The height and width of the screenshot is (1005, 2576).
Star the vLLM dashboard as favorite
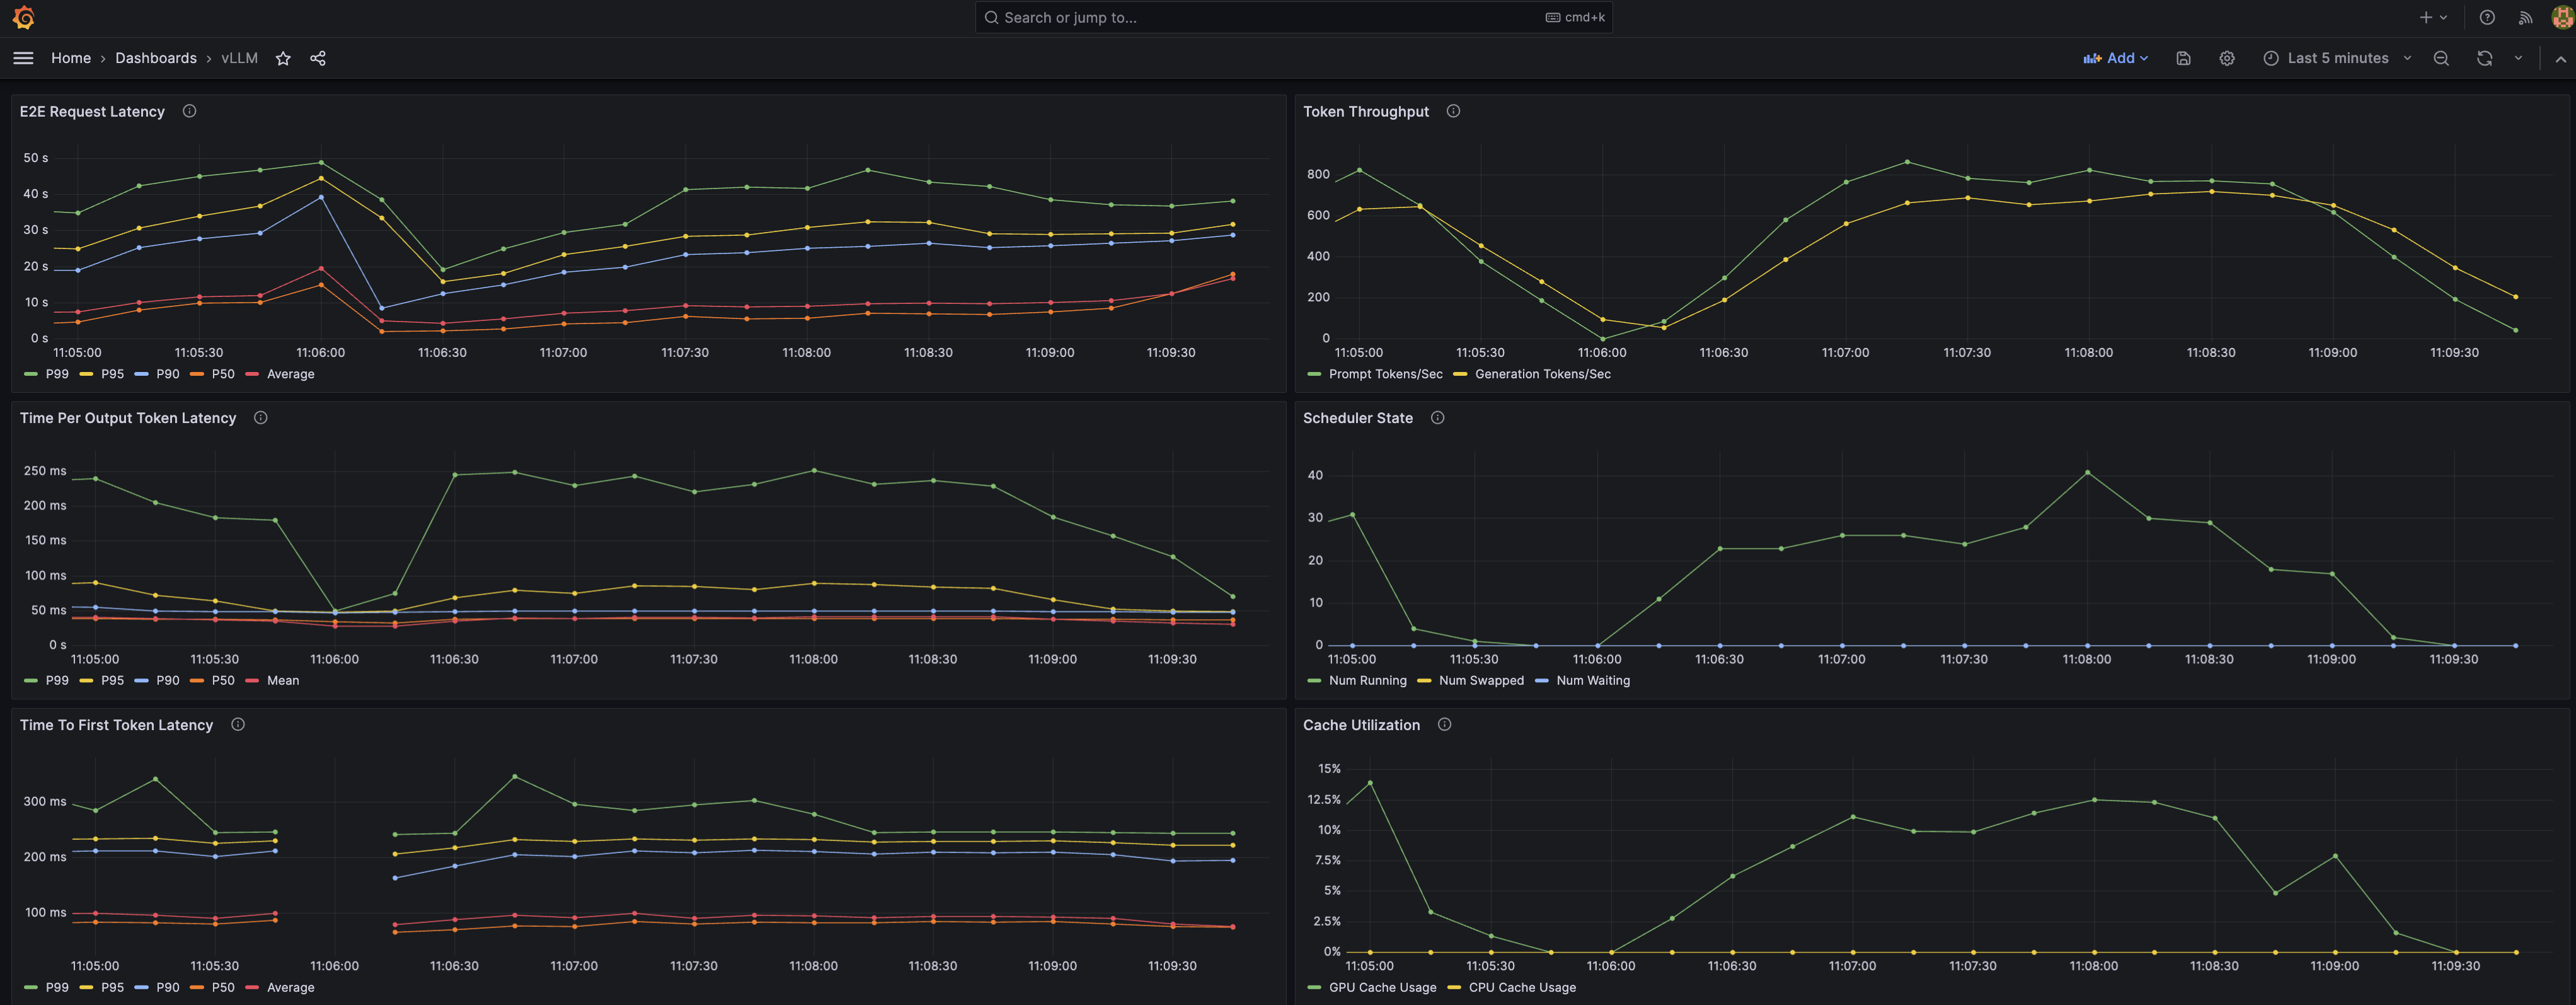click(x=283, y=58)
